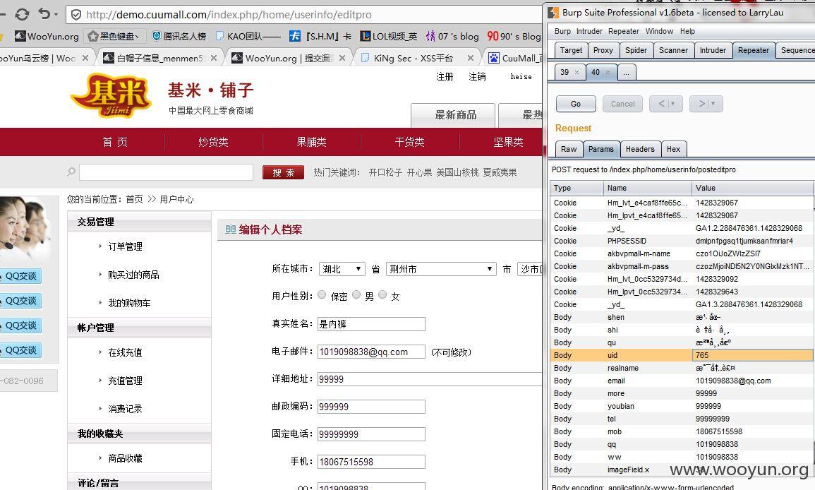Click the site info shield icon in address bar

coord(76,15)
